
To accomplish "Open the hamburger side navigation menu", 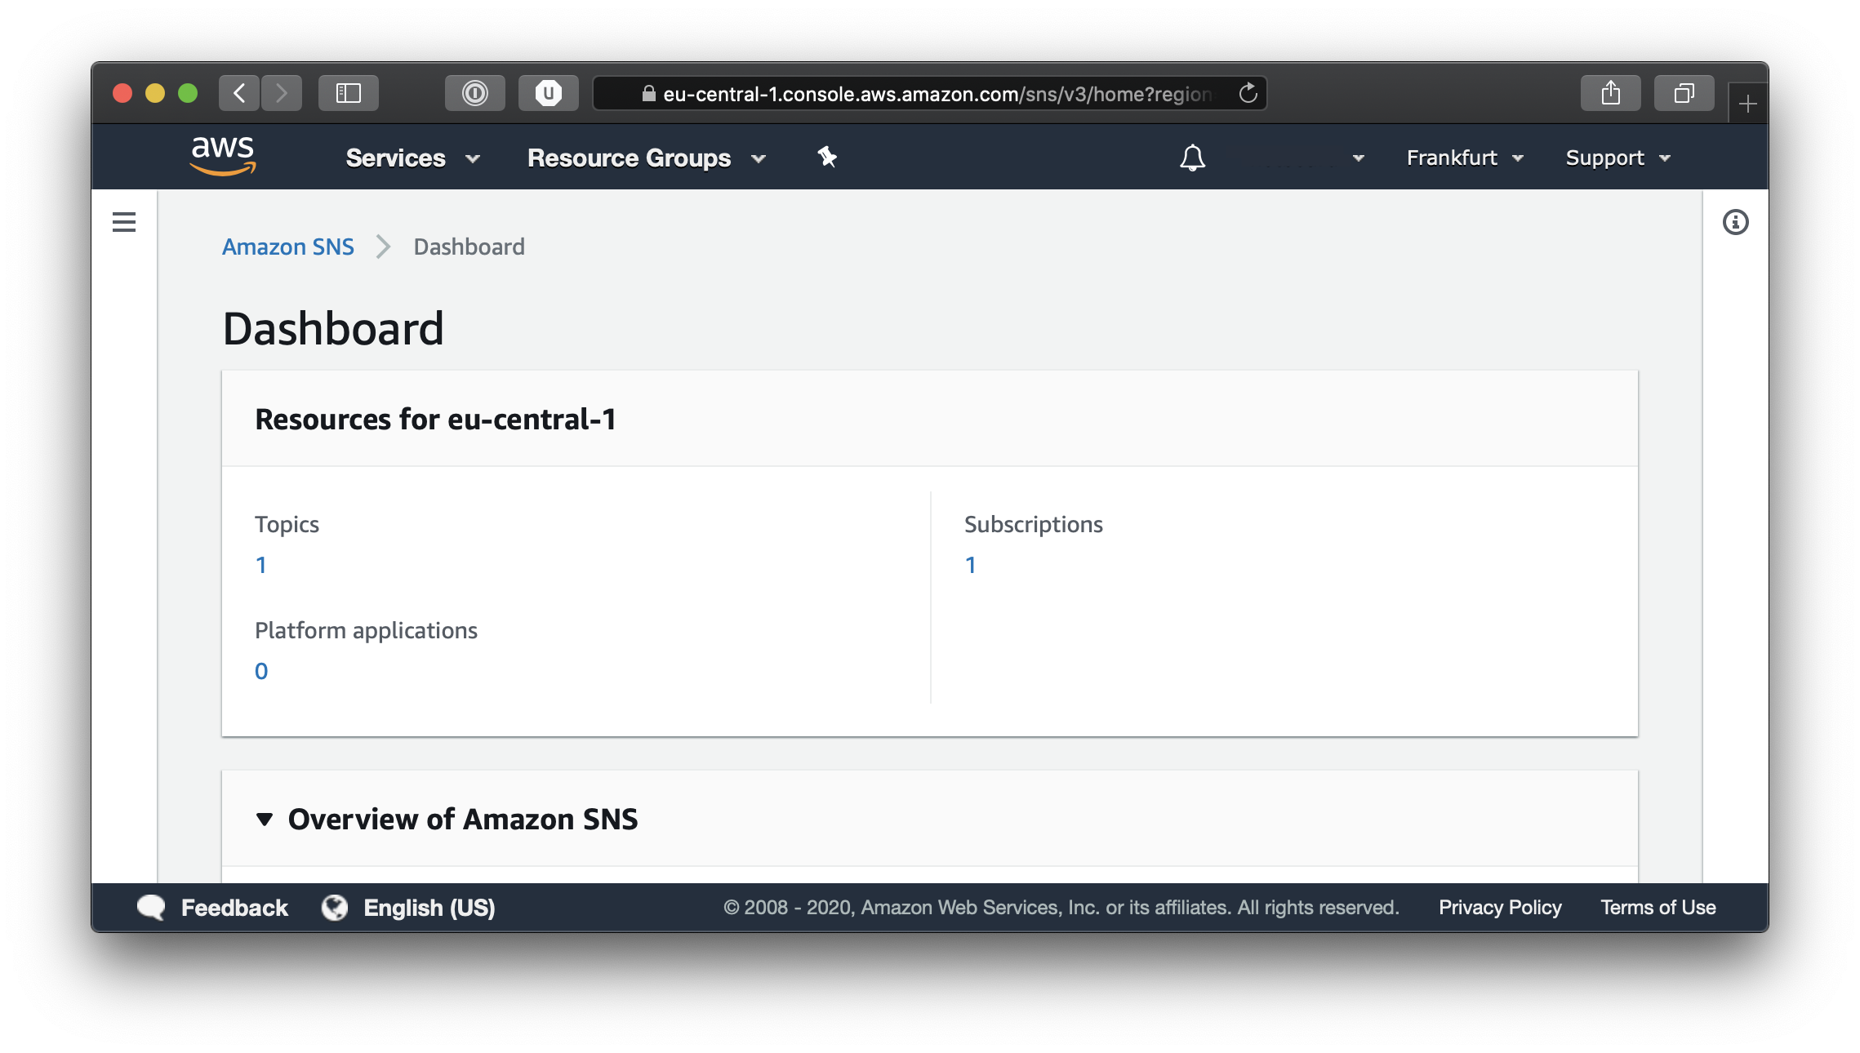I will pyautogui.click(x=124, y=222).
